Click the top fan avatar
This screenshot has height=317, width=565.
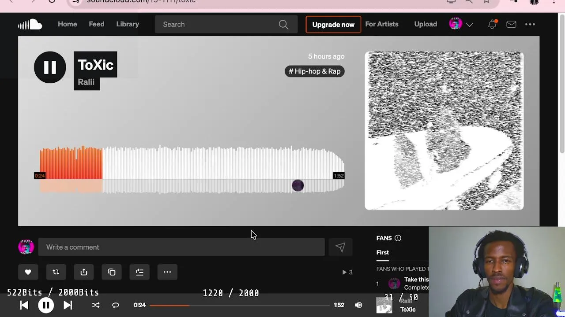[x=394, y=284]
